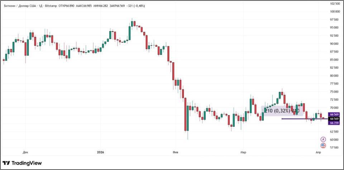Click Мар on the time axis
The height and width of the screenshot is (170, 344).
244,152
